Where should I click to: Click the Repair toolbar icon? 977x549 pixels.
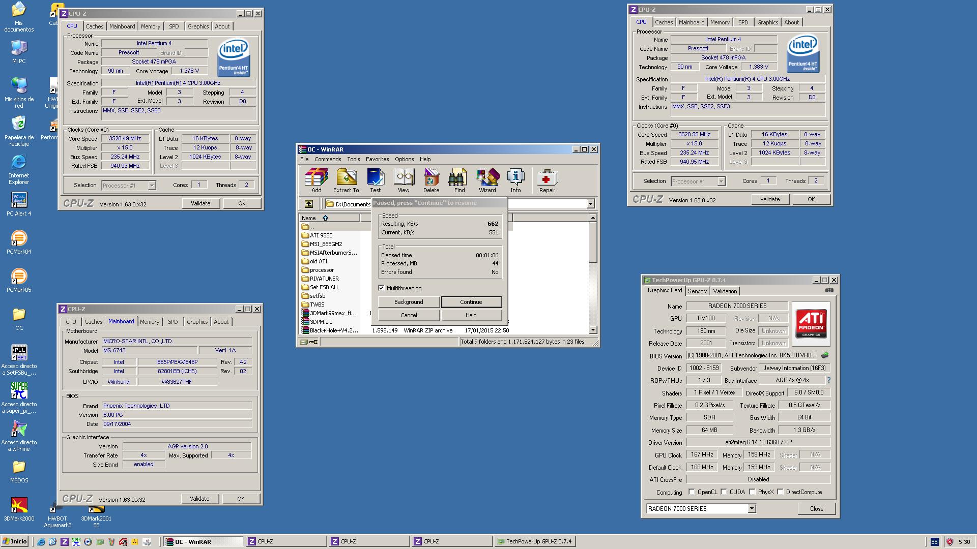[547, 180]
